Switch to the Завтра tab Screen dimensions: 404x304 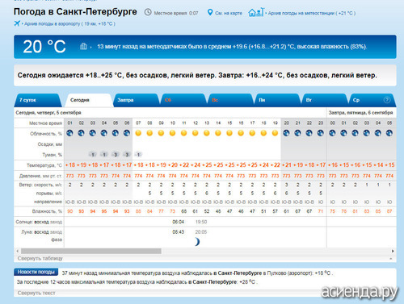tap(137, 100)
